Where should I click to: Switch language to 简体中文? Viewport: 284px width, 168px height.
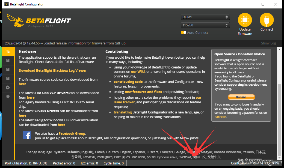[x=199, y=157]
